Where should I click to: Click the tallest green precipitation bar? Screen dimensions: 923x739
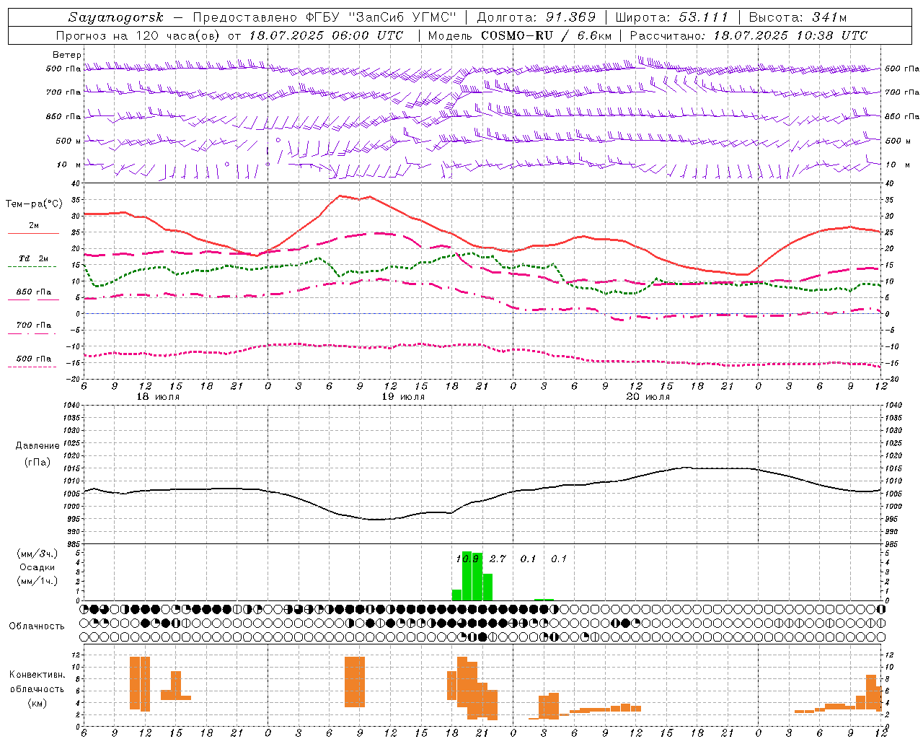click(467, 576)
